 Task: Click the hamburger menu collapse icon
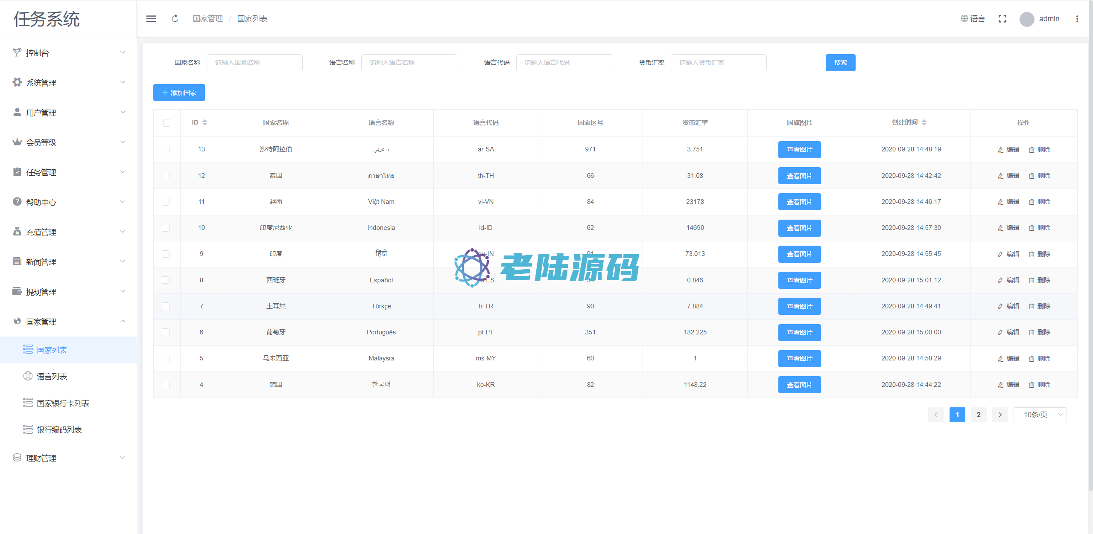[151, 19]
